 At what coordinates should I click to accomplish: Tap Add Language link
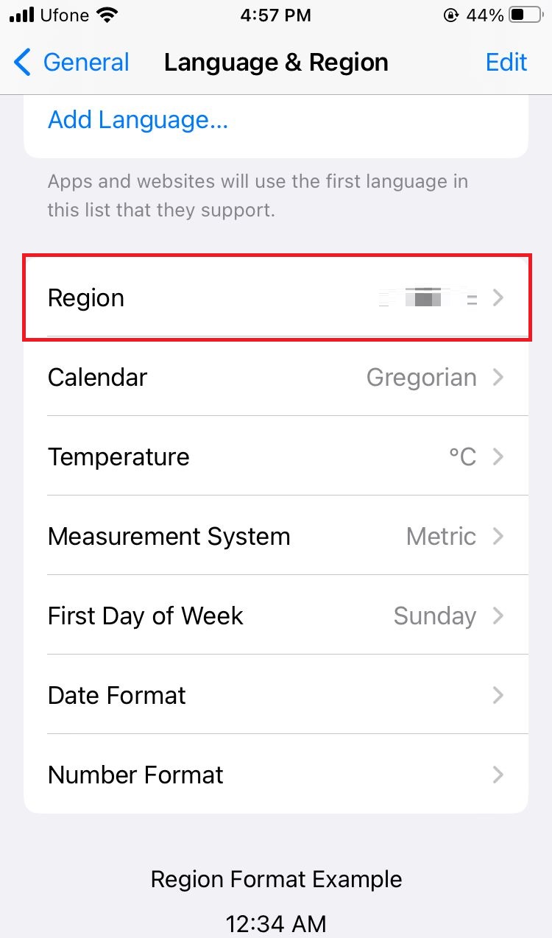[x=138, y=119]
